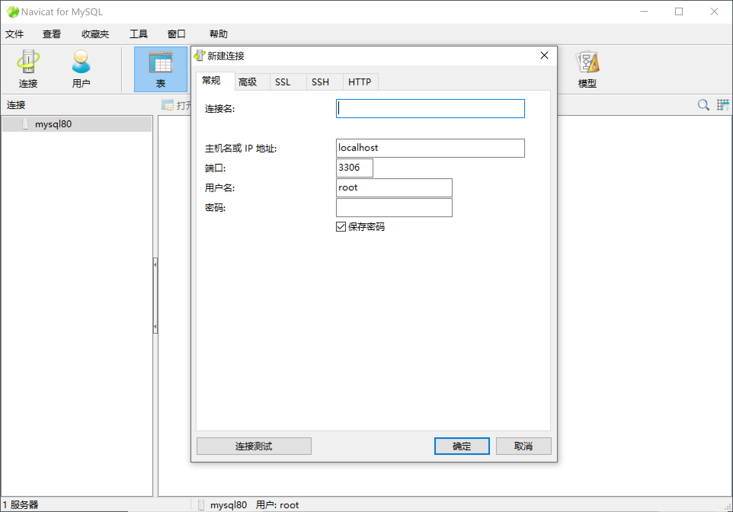The width and height of the screenshot is (733, 512).
Task: Click the 新建连接 dialog title icon
Action: [199, 56]
